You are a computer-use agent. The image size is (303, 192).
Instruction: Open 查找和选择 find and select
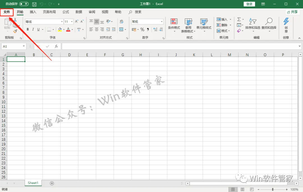tap(269, 25)
